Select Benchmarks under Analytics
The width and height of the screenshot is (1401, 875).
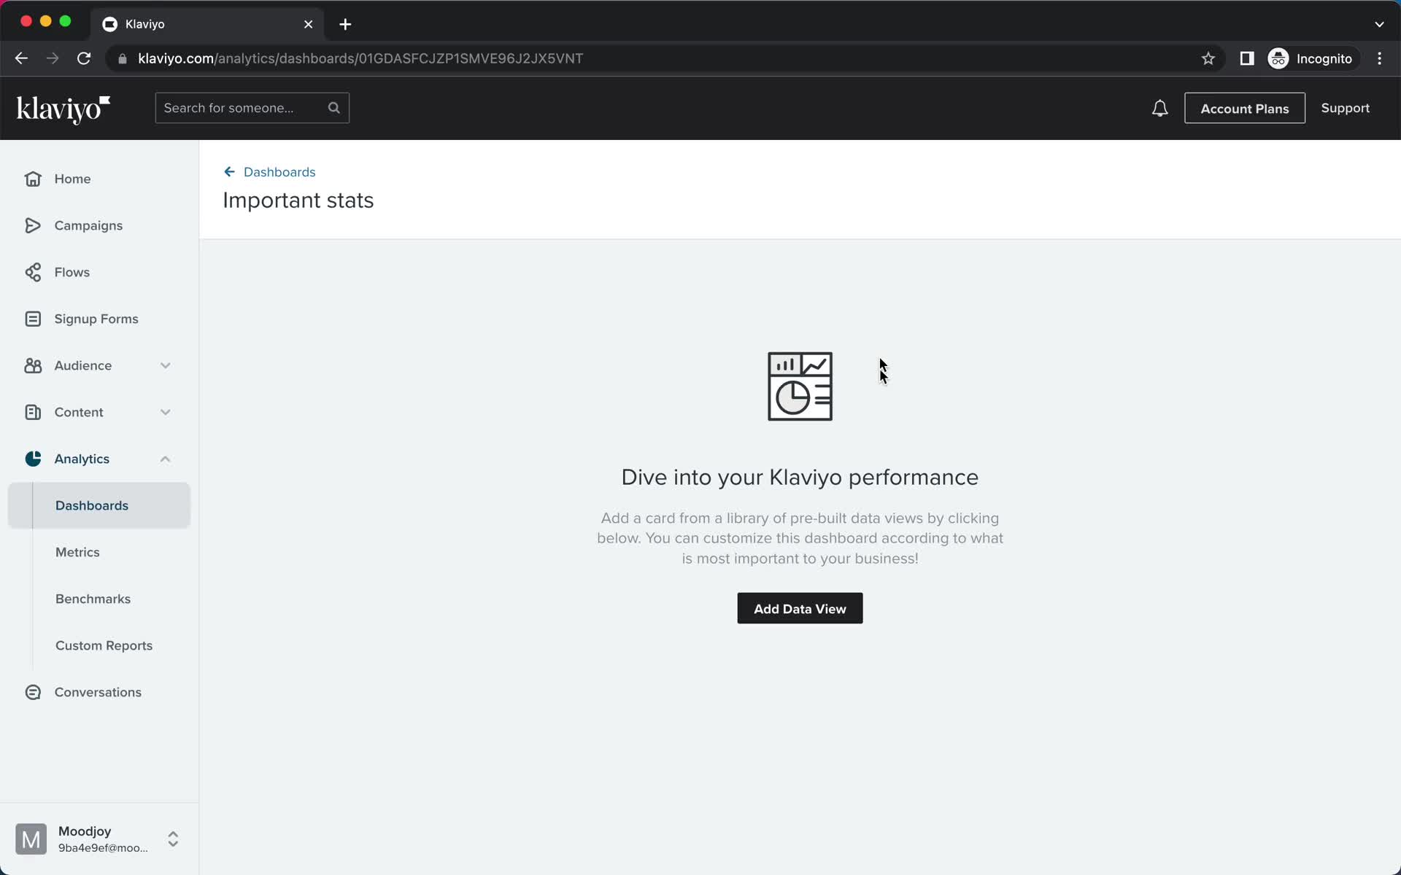[93, 599]
